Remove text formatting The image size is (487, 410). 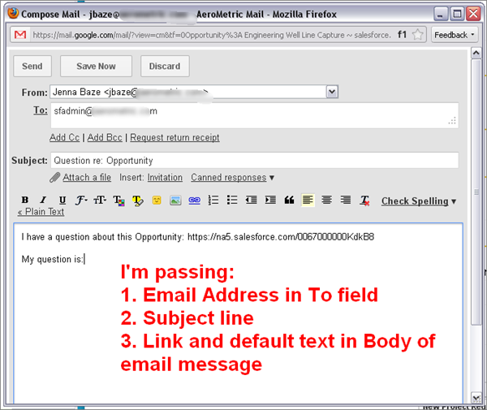click(364, 201)
